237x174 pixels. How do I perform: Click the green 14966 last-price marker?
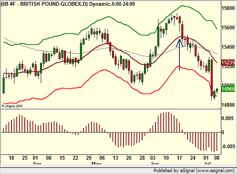tap(228, 89)
